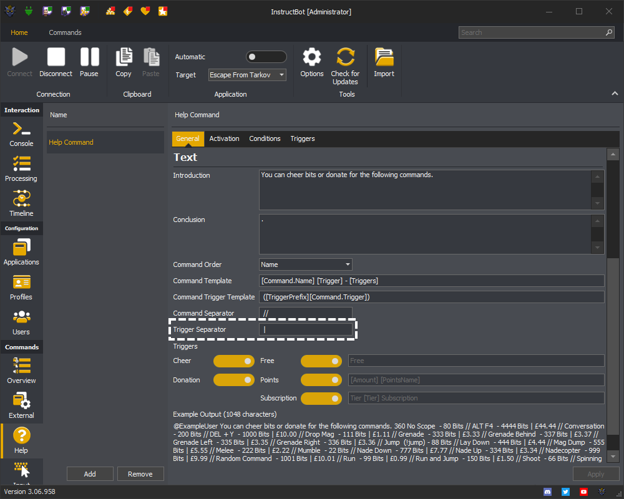Select the Help Command list item
This screenshot has height=499, width=624.
105,142
